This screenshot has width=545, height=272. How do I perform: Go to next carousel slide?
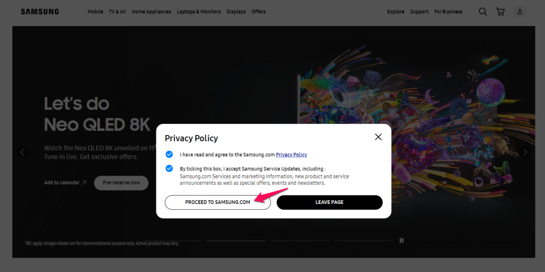pyautogui.click(x=525, y=152)
